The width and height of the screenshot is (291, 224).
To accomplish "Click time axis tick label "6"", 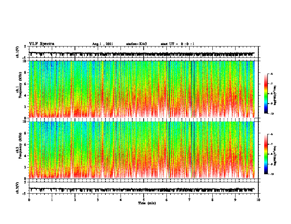I will [167, 200].
